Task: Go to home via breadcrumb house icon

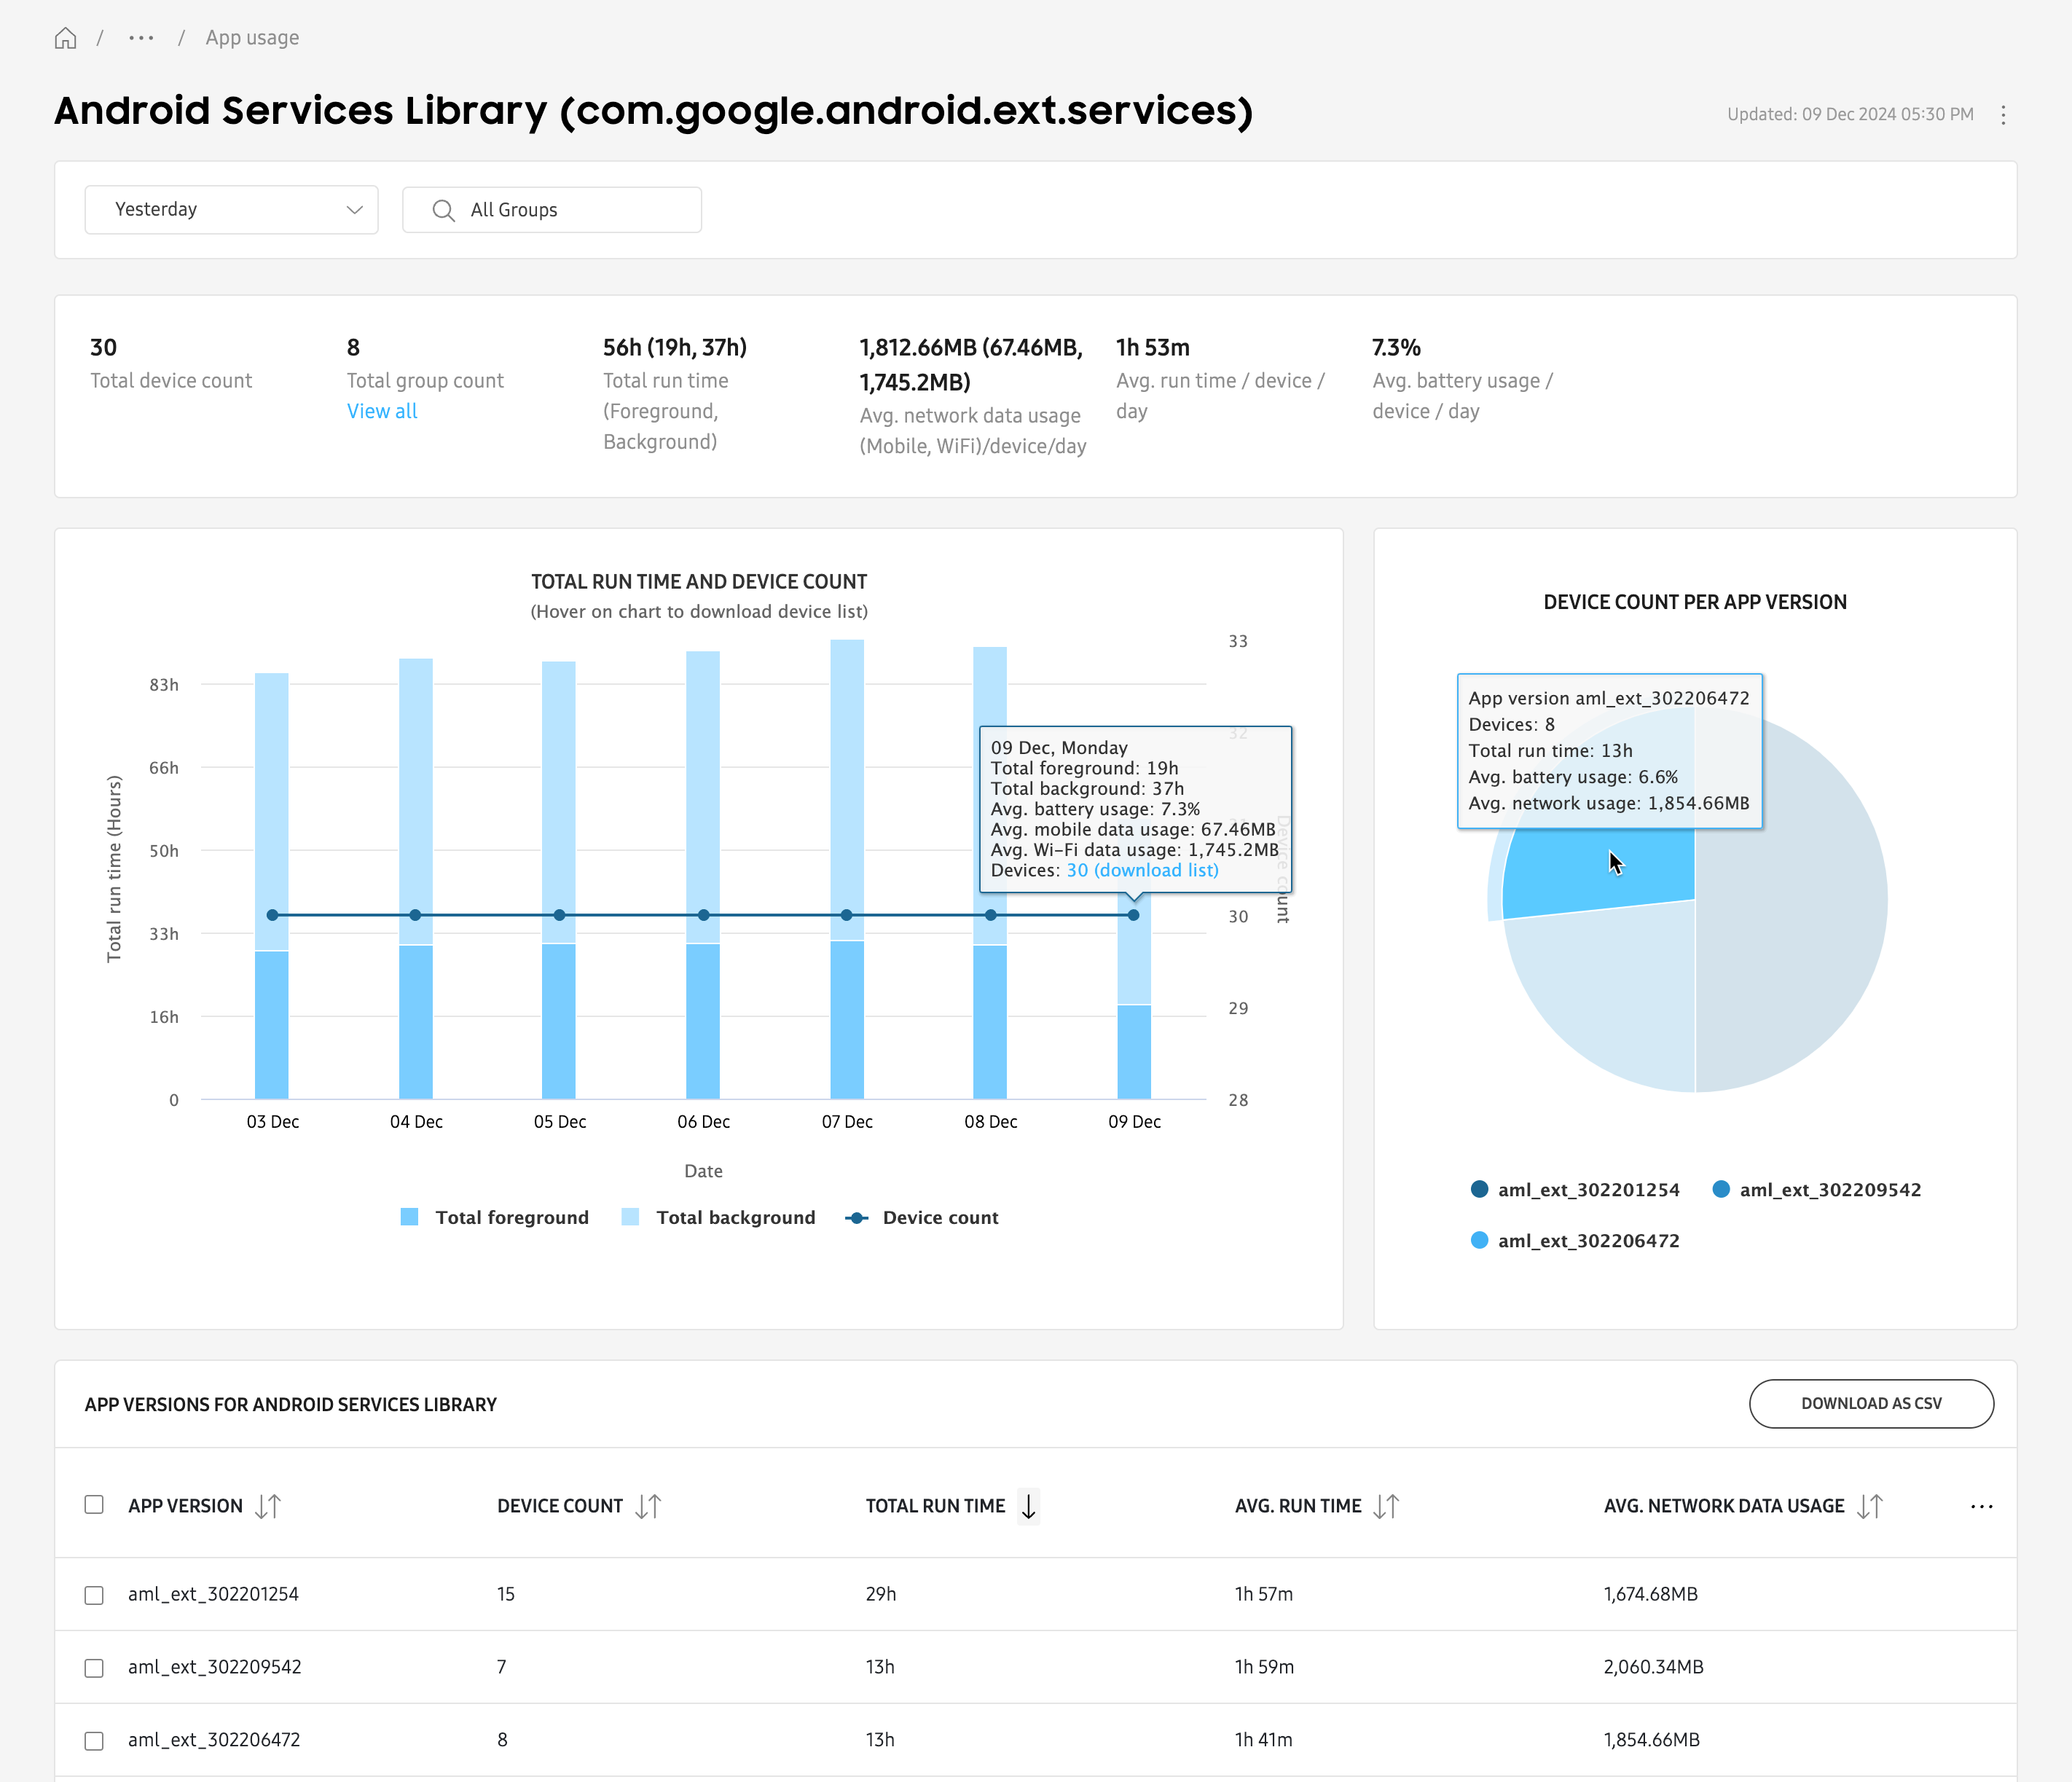Action: 65,38
